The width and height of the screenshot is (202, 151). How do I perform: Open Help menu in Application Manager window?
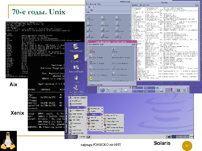[x=134, y=44]
